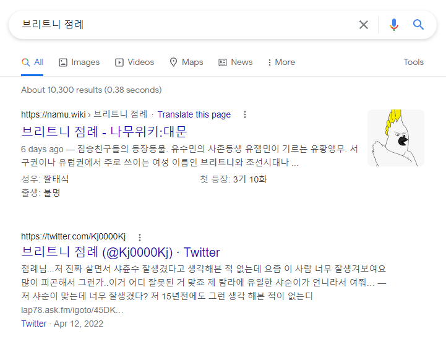The height and width of the screenshot is (339, 446).
Task: Click https://twitter.com/Kj0000Kj URL text
Action: 74,236
